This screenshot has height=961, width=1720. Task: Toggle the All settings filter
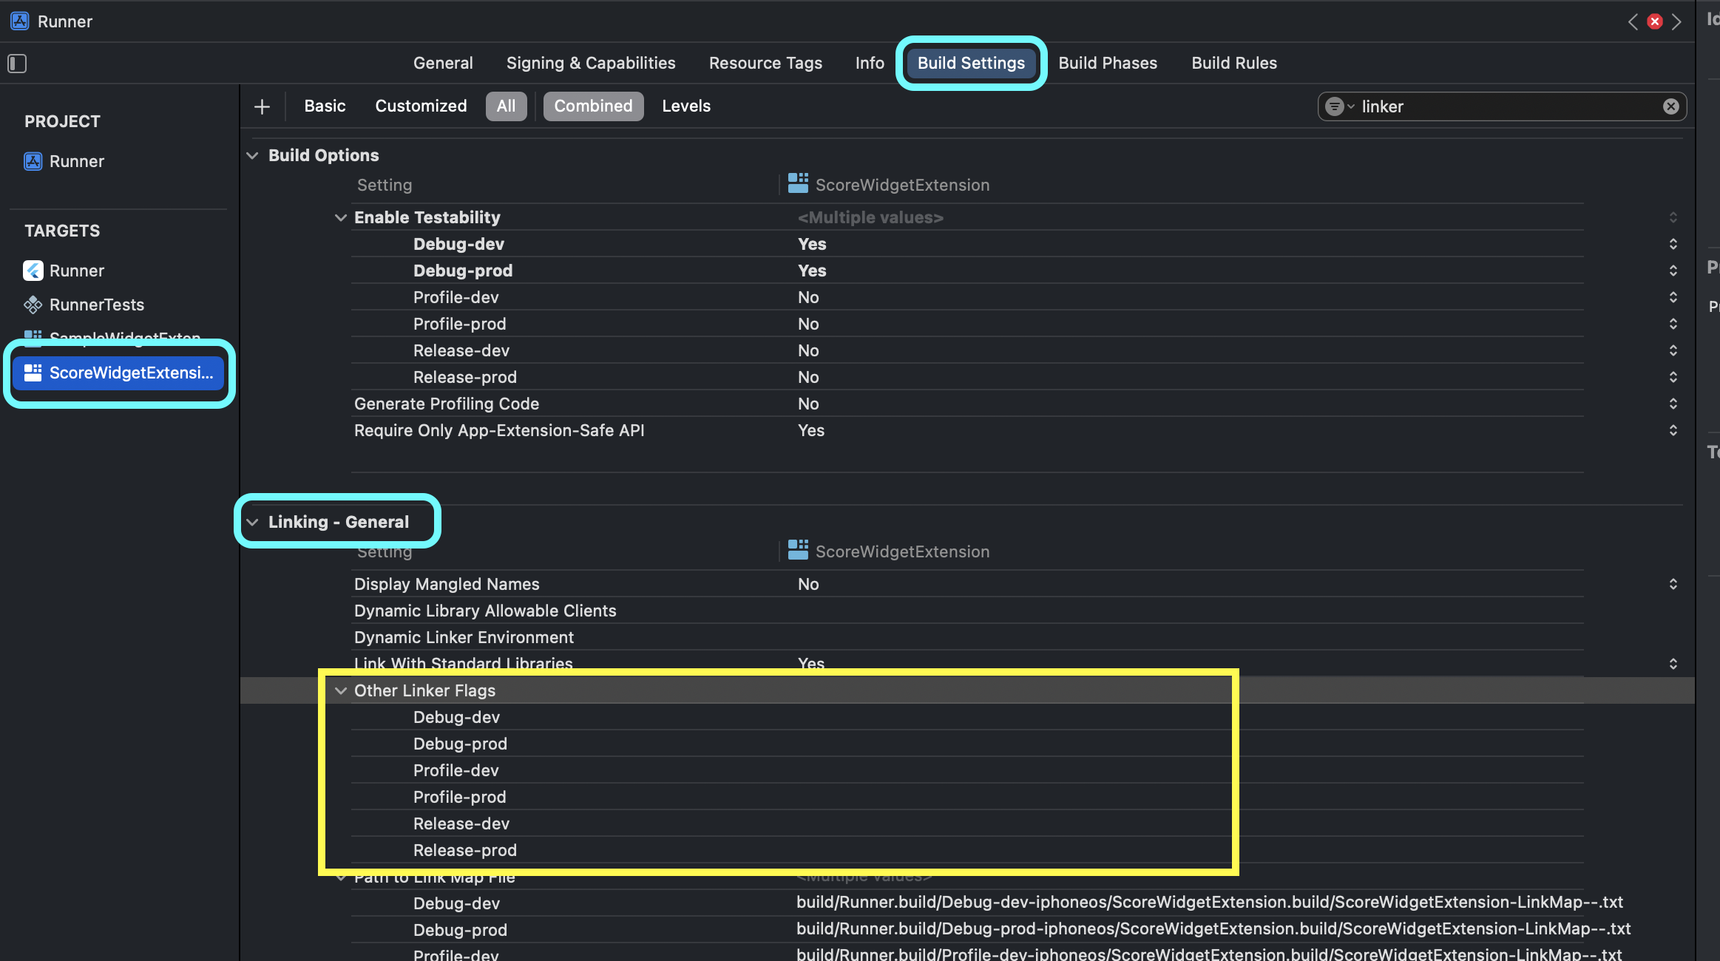coord(506,106)
